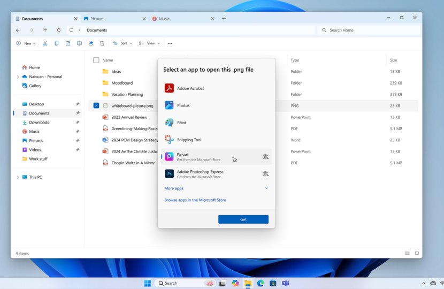Click the Rename icon in toolbar
Viewport: 444px width, 289px height.
[x=79, y=43]
